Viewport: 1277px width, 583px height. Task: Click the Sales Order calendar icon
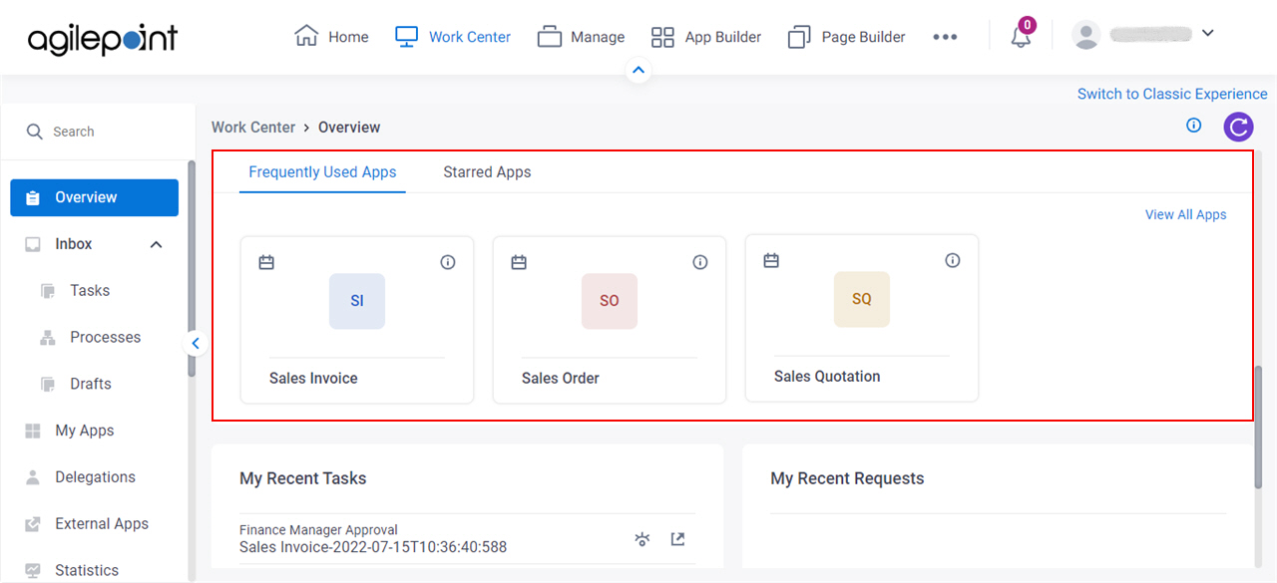[x=519, y=263]
